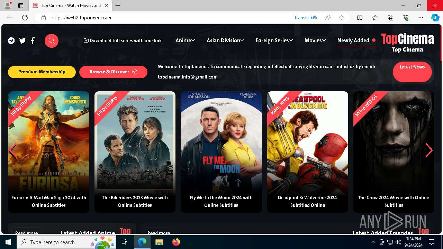Viewport: 443px width, 249px height.
Task: Open Browser essentials heart icon
Action: 406,18
